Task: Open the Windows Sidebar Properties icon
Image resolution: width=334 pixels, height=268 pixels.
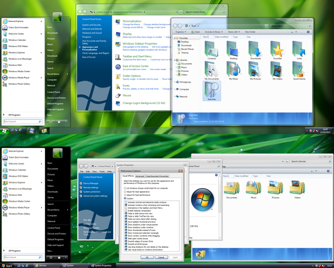Action: point(118,44)
